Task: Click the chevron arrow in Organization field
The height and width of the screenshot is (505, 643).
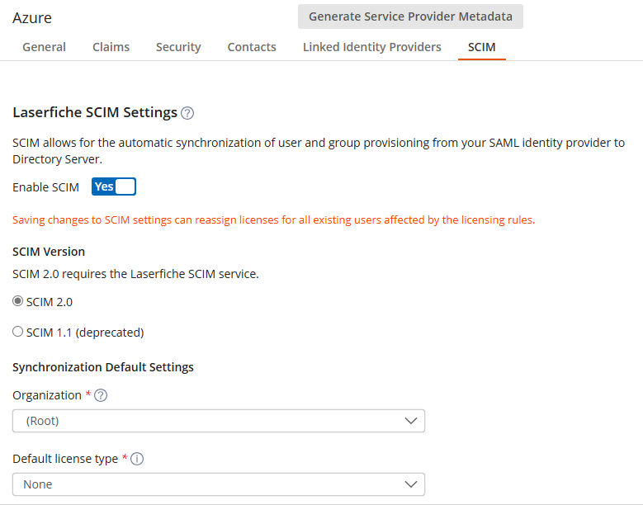Action: (x=411, y=421)
